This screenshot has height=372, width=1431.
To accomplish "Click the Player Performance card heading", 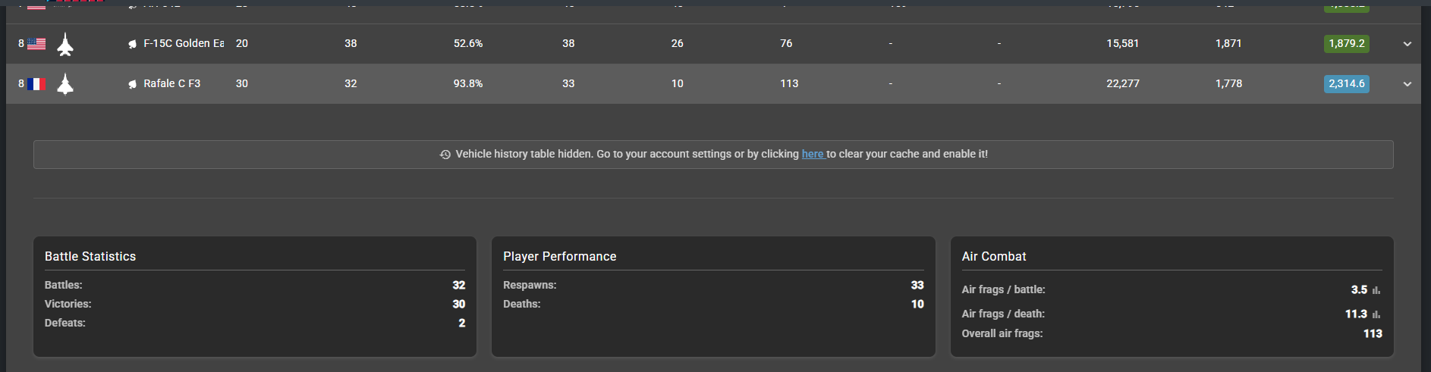I will point(559,256).
